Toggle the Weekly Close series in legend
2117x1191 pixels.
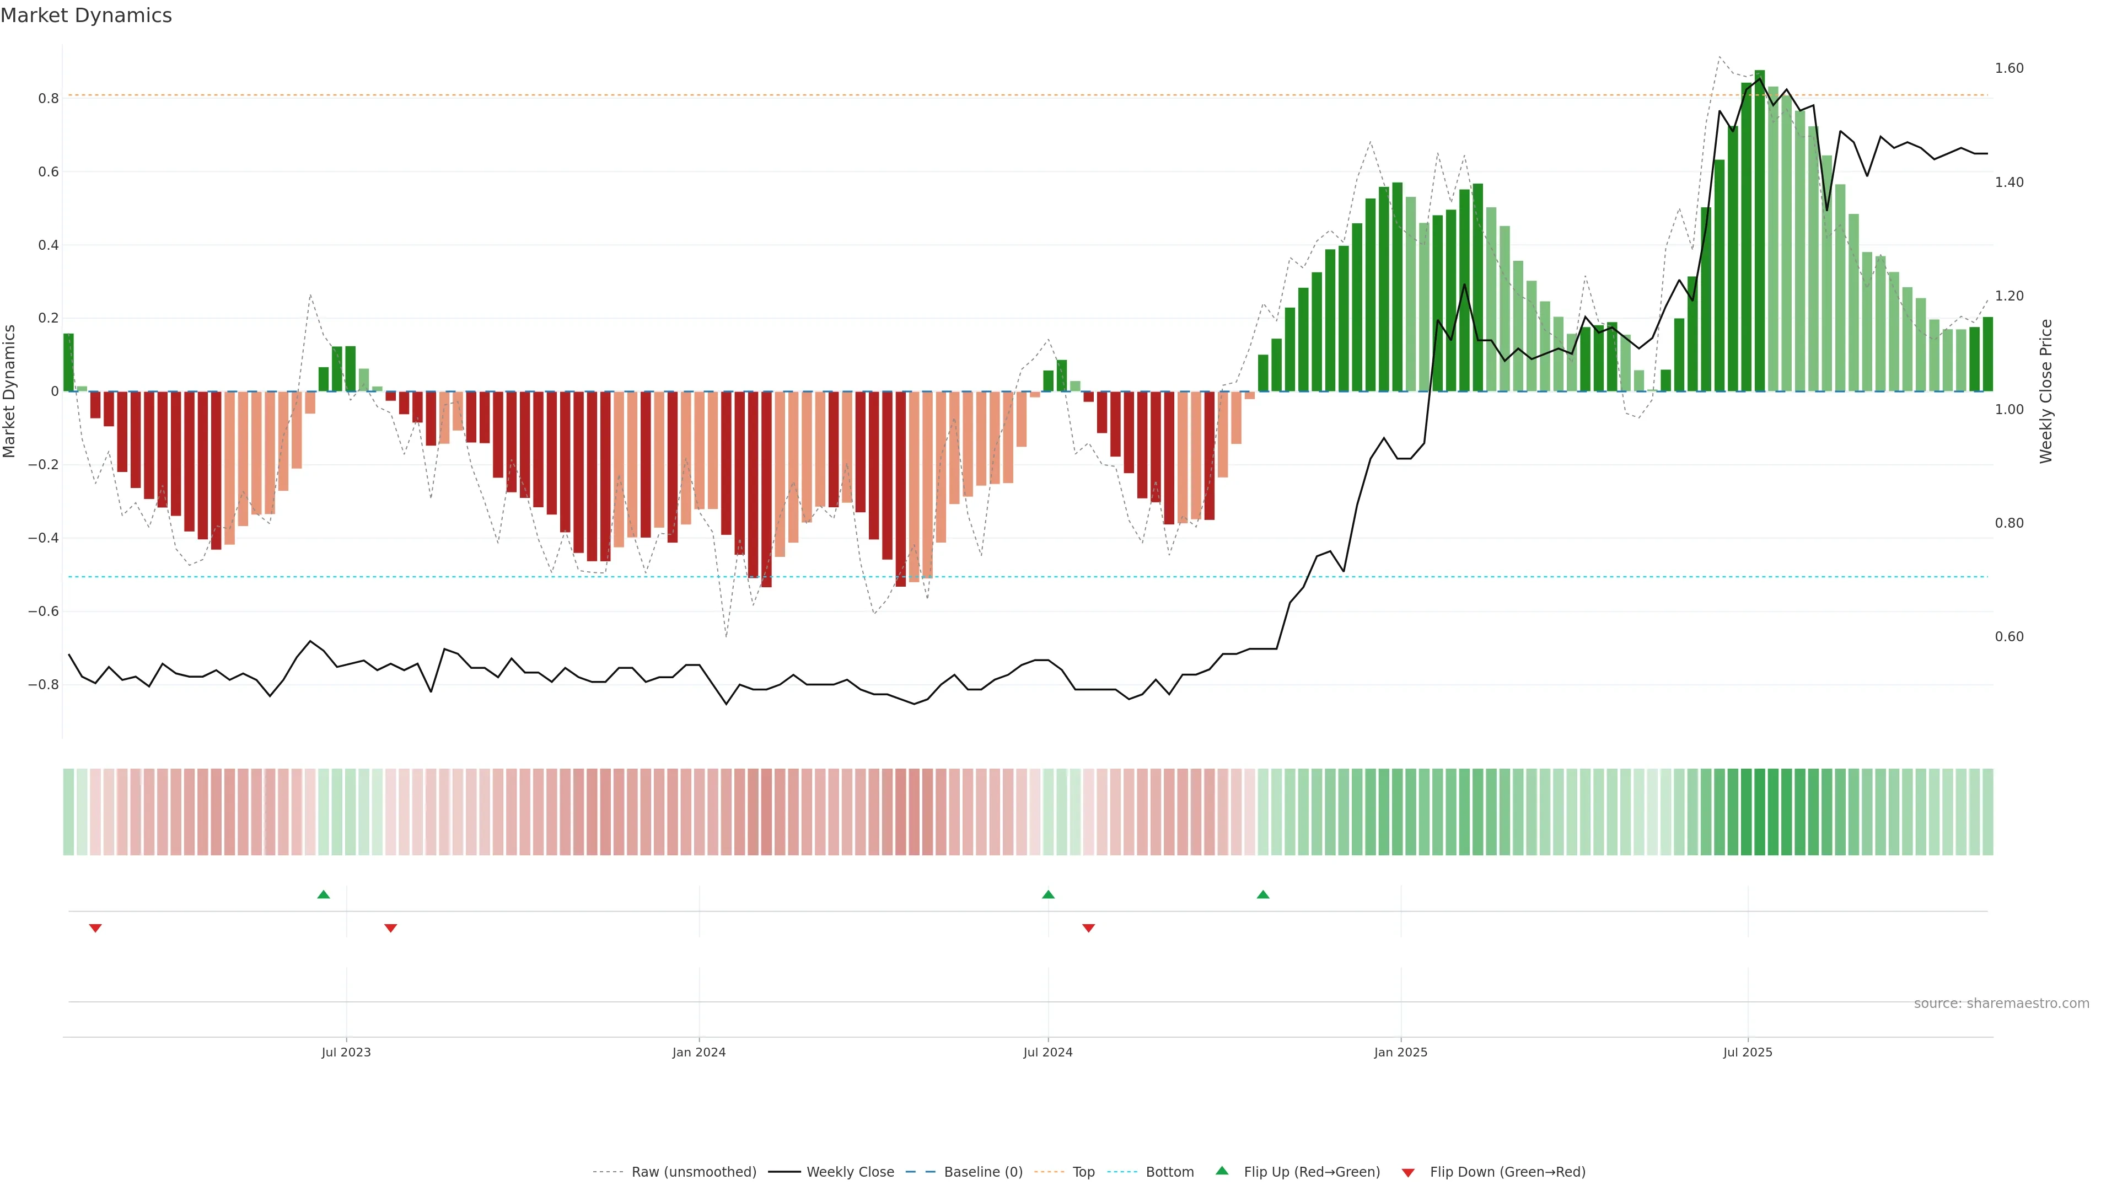pos(850,1172)
